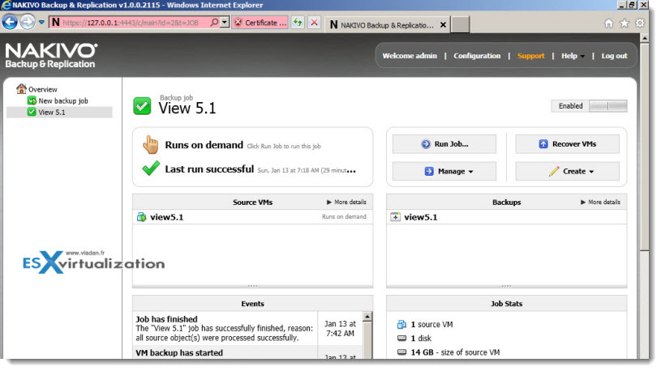The height and width of the screenshot is (371, 661).
Task: Click the Source VMs panel header
Action: coord(252,203)
